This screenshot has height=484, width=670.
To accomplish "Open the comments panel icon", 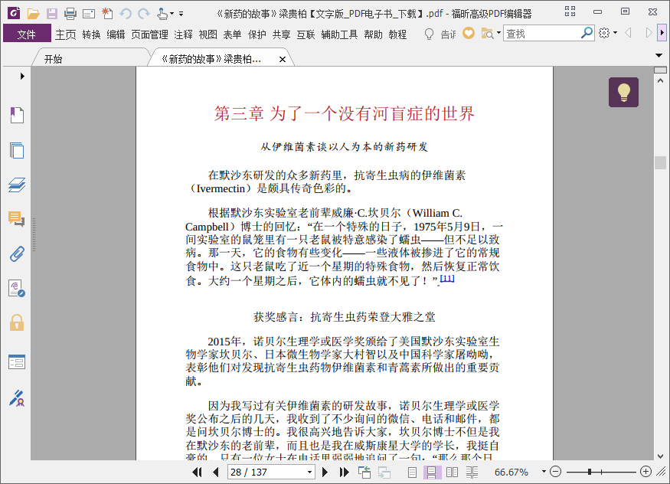I will click(17, 219).
